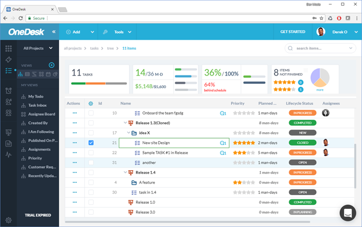Check the Release 3.0 checkbox

[x=91, y=212]
